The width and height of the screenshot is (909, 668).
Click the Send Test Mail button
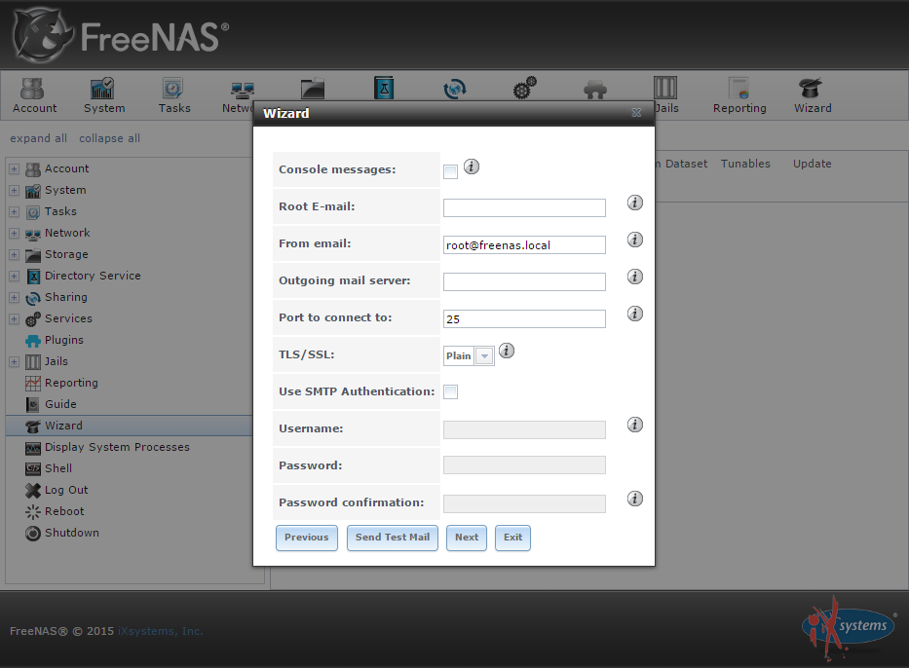[x=393, y=538]
